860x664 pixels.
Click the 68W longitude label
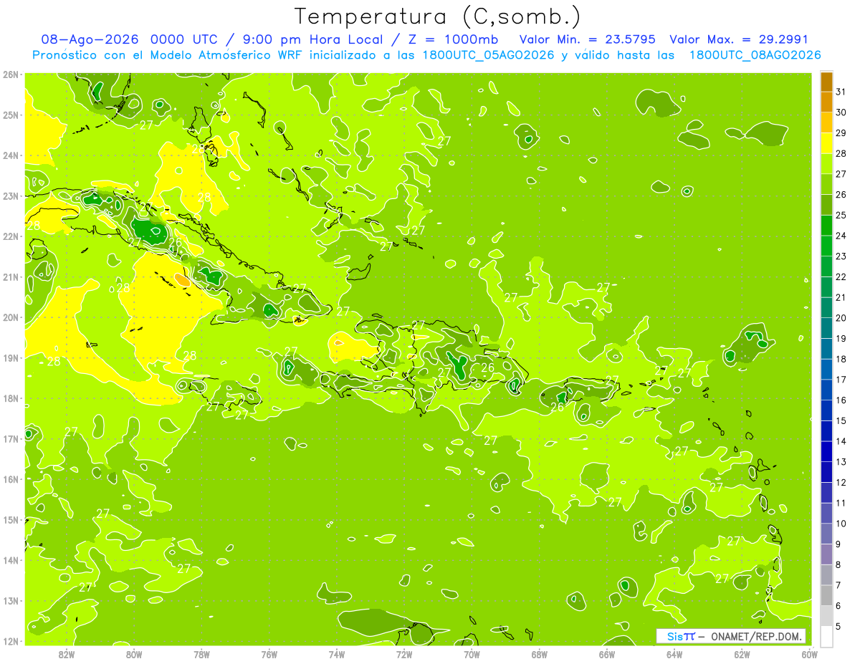[539, 653]
